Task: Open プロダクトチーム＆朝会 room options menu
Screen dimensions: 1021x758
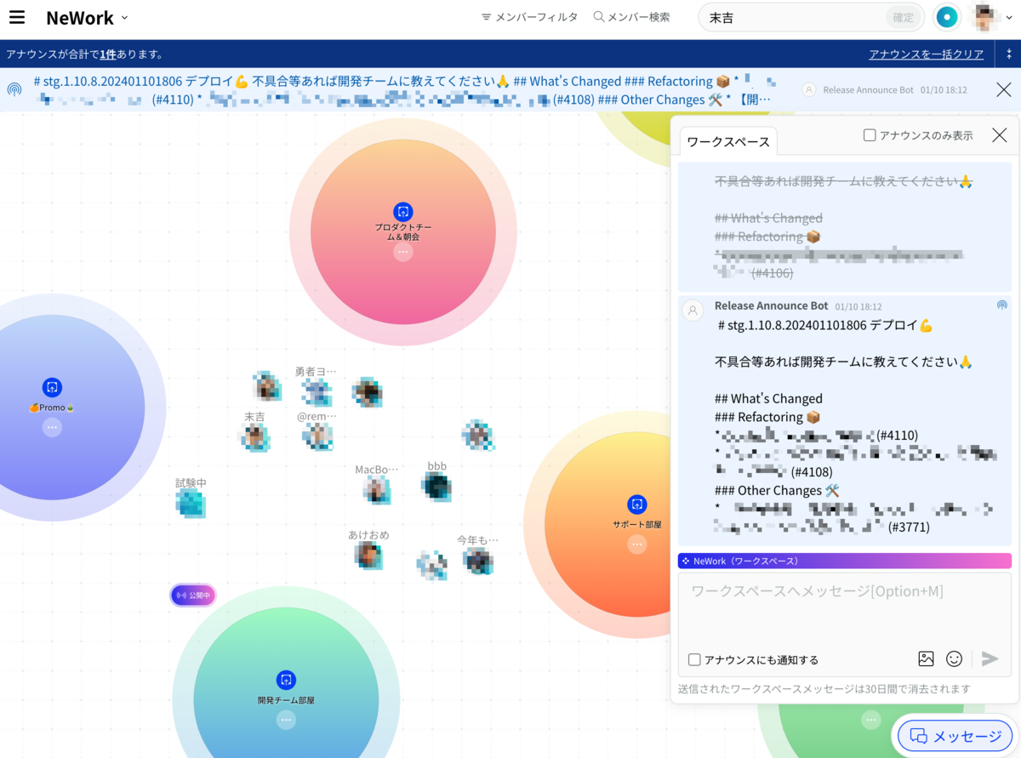Action: (x=403, y=252)
